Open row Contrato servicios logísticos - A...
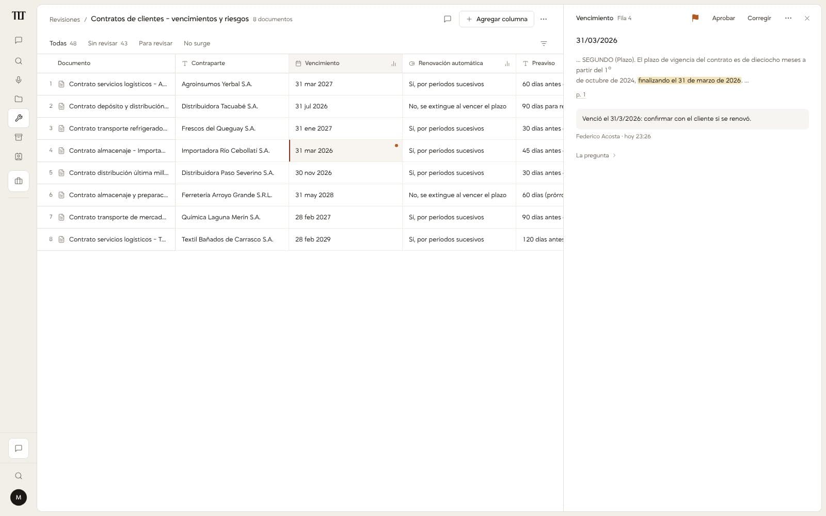 tap(106, 84)
